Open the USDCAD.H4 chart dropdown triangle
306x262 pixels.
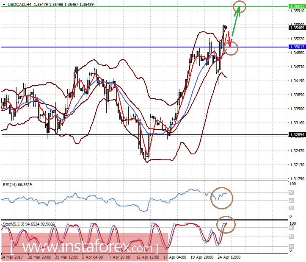point(4,4)
